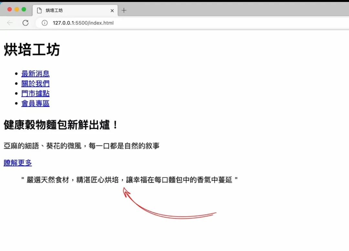The width and height of the screenshot is (349, 251).
Task: Open the 會員專區 link
Action: pyautogui.click(x=35, y=104)
